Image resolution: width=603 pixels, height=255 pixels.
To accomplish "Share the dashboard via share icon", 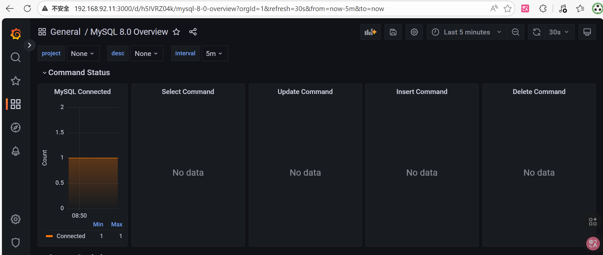I will (x=193, y=32).
